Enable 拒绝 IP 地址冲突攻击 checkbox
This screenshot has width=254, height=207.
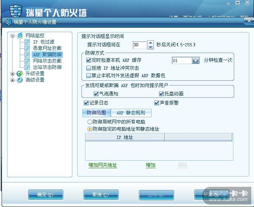point(89,68)
